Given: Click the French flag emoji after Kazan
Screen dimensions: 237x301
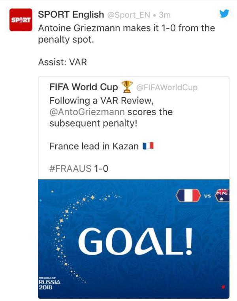Looking at the screenshot, I should click(x=148, y=147).
